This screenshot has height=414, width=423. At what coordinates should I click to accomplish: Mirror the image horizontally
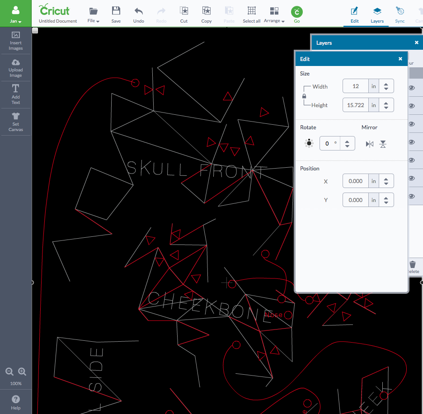click(x=370, y=144)
